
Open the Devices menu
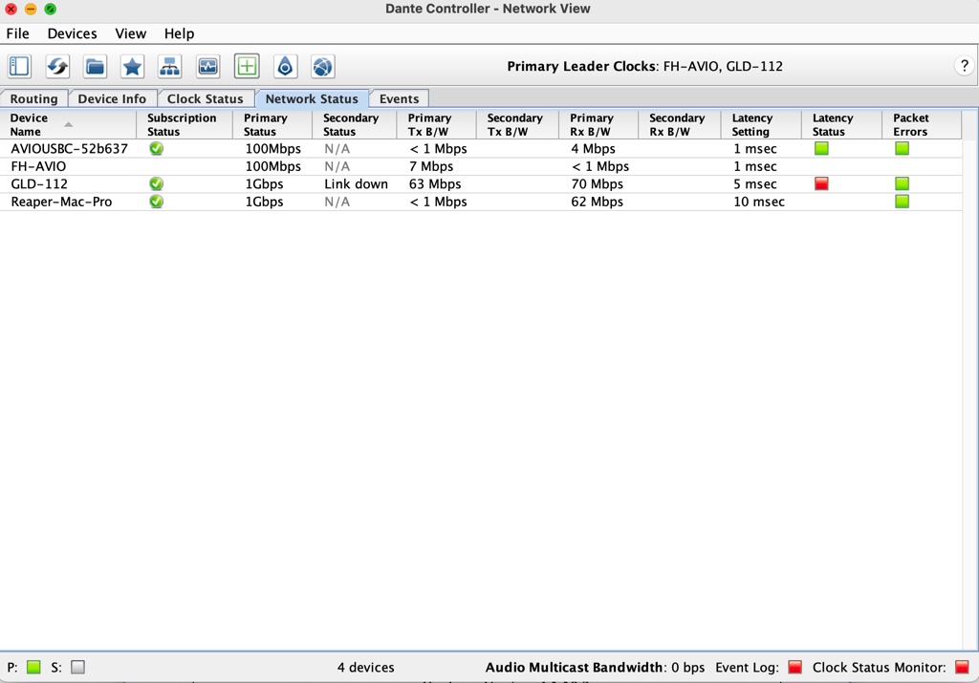coord(72,33)
